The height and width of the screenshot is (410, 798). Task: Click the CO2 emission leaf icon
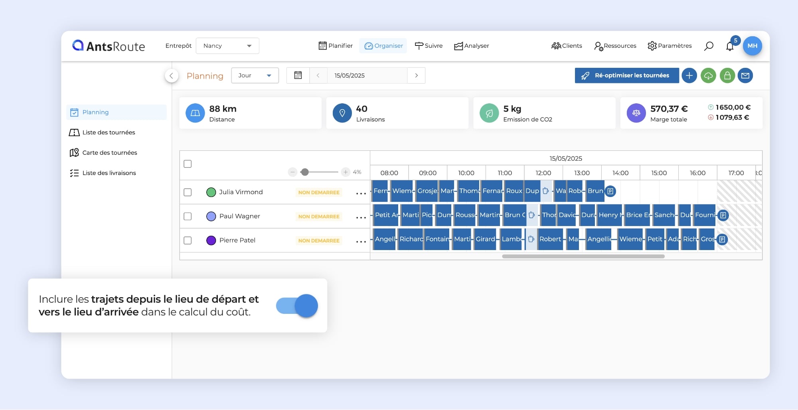(x=489, y=113)
